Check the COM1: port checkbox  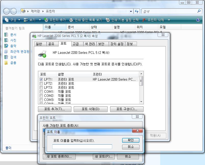41,92
